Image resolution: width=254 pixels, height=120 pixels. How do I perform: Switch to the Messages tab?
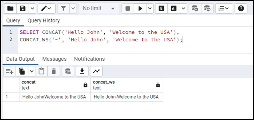click(54, 59)
